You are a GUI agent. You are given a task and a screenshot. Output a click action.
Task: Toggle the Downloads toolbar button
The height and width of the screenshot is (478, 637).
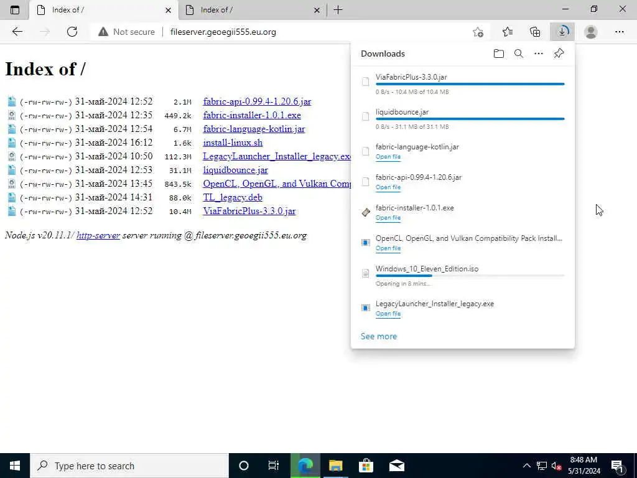pyautogui.click(x=562, y=32)
